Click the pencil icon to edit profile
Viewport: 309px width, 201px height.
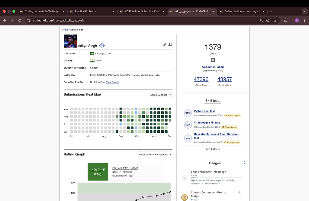pos(164,44)
